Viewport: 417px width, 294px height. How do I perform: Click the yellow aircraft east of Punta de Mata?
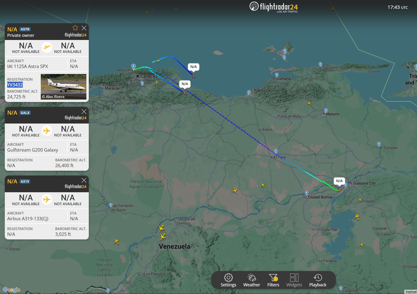(309, 103)
